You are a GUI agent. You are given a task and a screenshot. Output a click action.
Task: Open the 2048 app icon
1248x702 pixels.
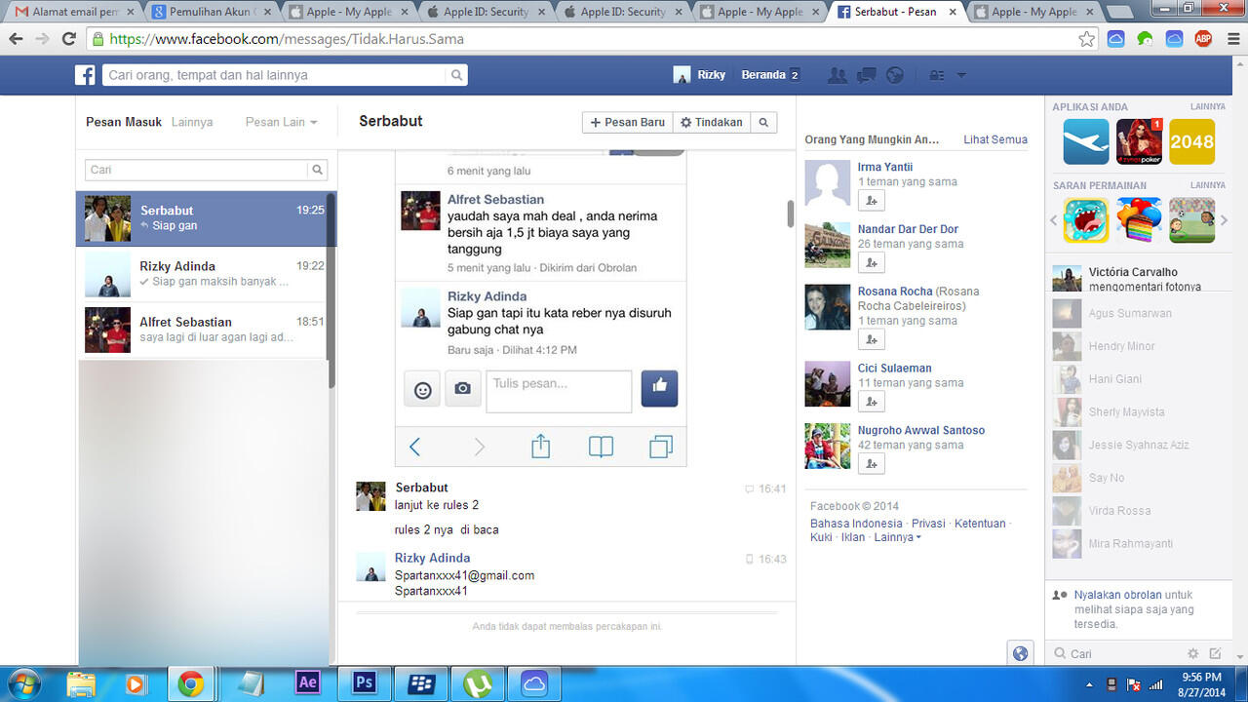coord(1191,141)
